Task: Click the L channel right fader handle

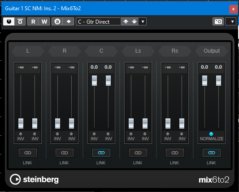Action: [x=35, y=123]
